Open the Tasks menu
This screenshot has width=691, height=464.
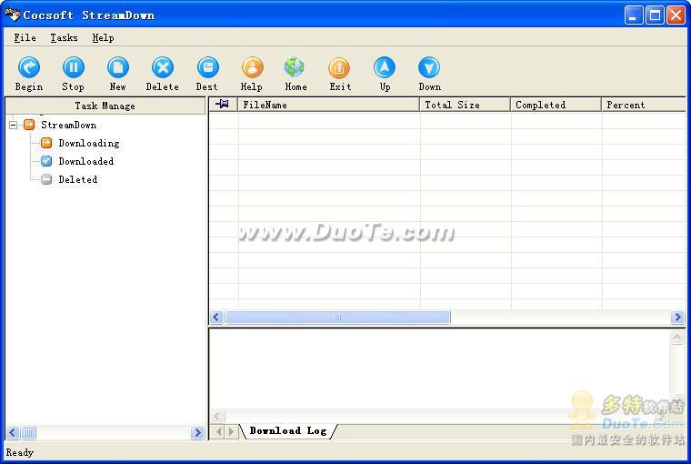point(64,38)
